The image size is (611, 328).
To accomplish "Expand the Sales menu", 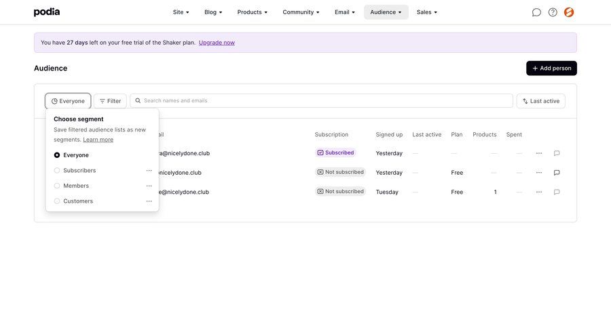I will point(427,12).
